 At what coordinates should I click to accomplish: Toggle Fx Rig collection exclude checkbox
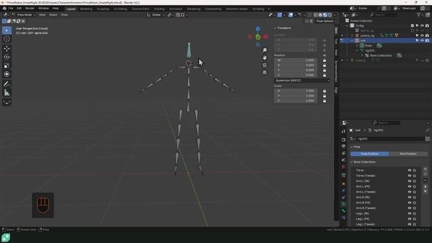tap(412, 26)
